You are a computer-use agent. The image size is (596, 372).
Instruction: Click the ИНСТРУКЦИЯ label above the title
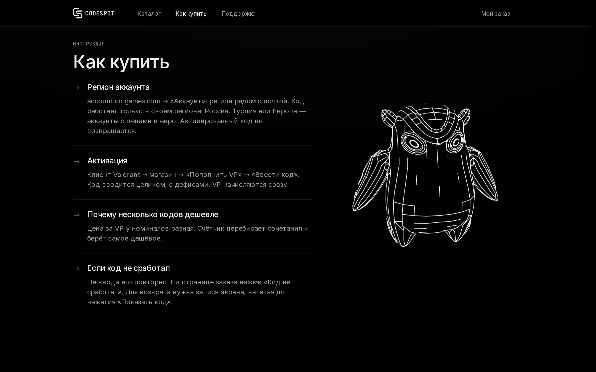click(89, 44)
